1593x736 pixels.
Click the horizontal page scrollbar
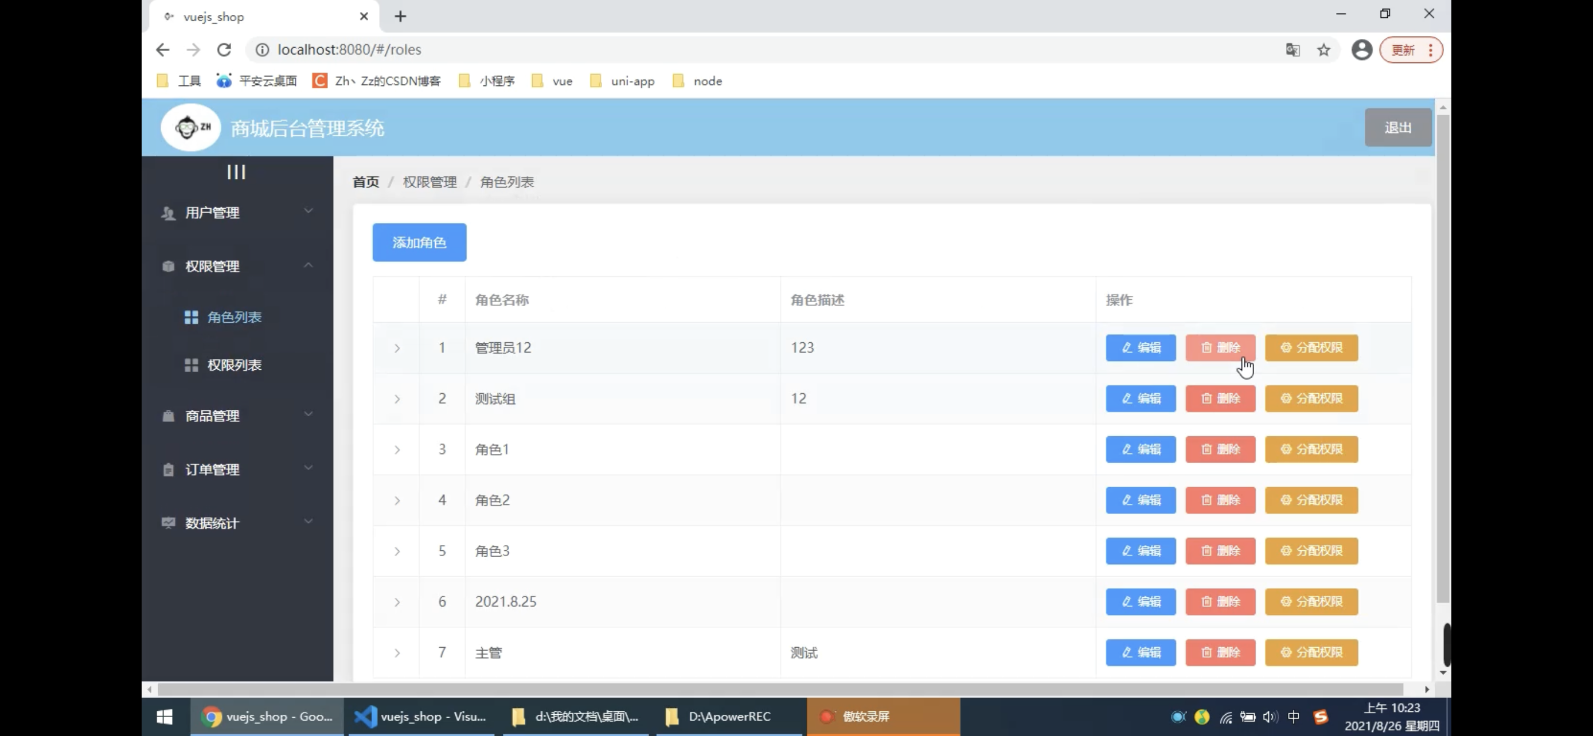point(780,689)
